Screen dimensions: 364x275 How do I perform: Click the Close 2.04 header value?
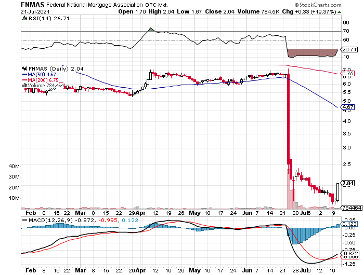pyautogui.click(x=219, y=11)
